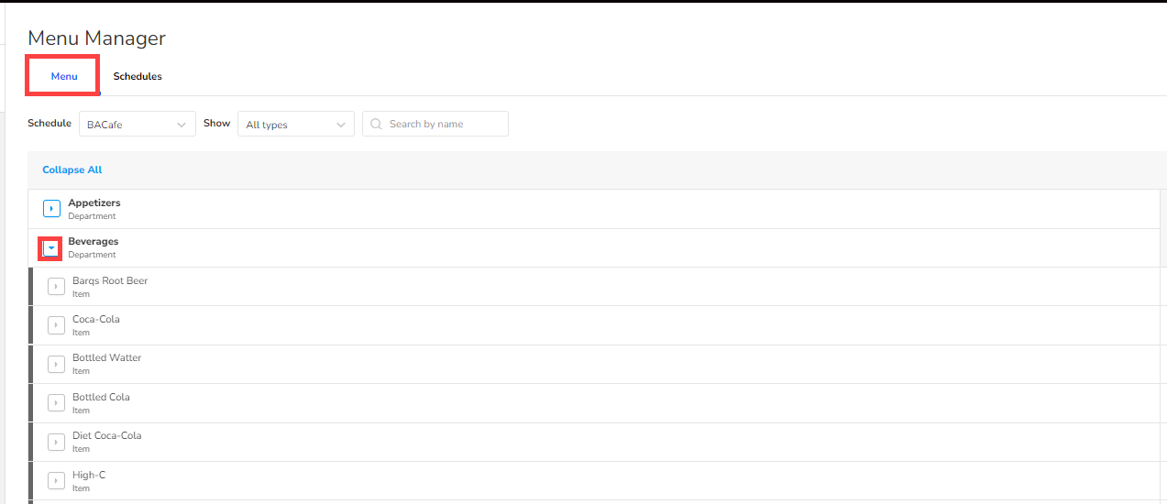Image resolution: width=1167 pixels, height=504 pixels.
Task: Open the BACafe schedule dropdown
Action: [137, 125]
